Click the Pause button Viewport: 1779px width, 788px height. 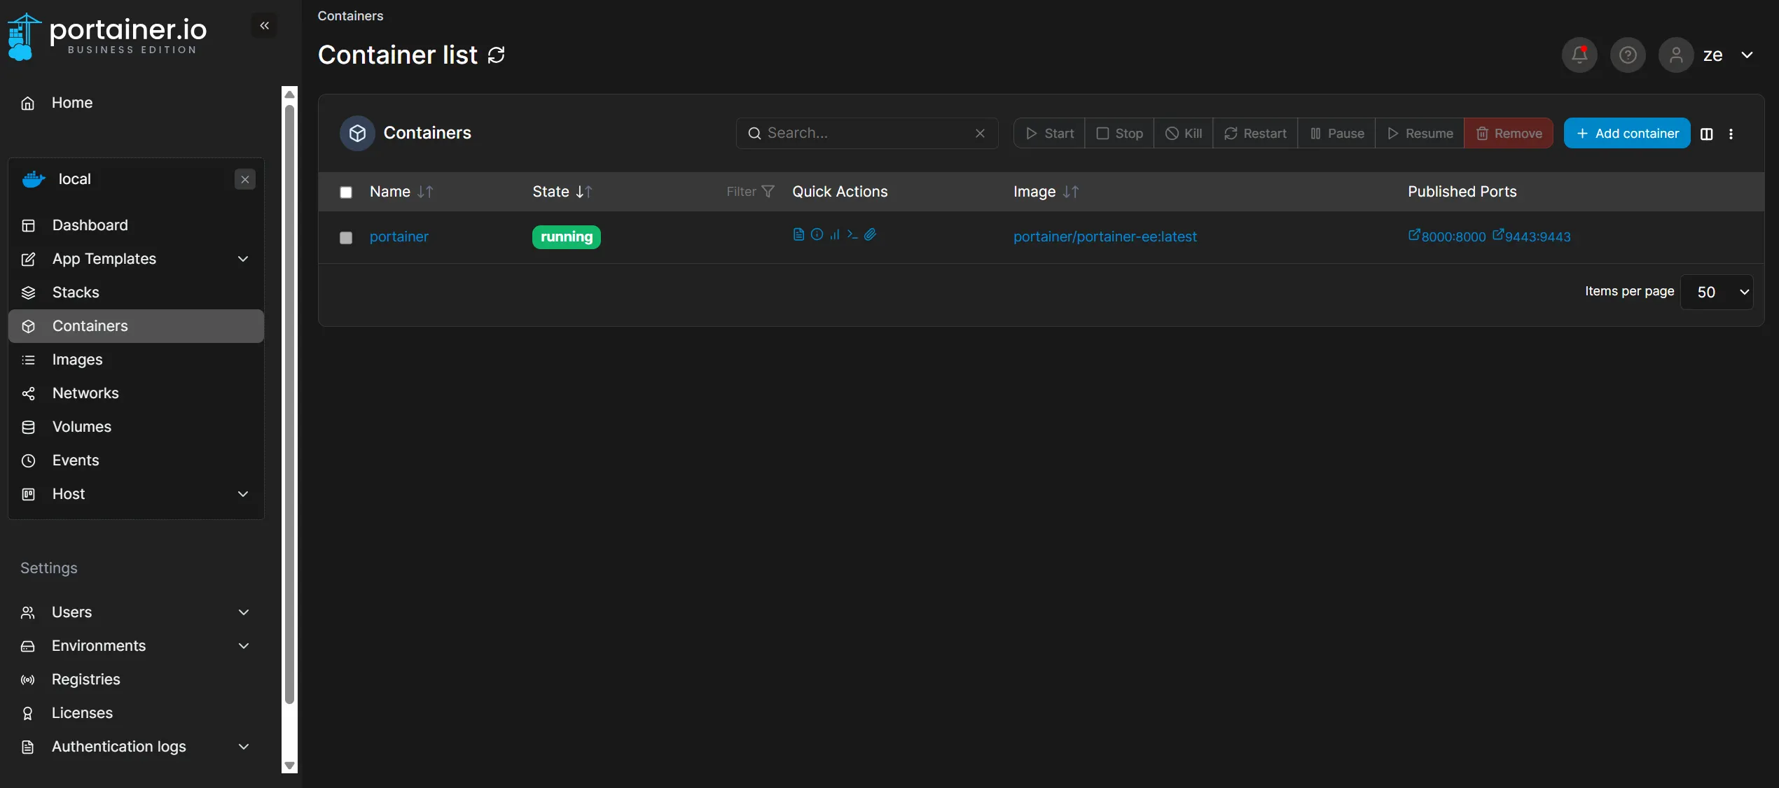(x=1336, y=133)
